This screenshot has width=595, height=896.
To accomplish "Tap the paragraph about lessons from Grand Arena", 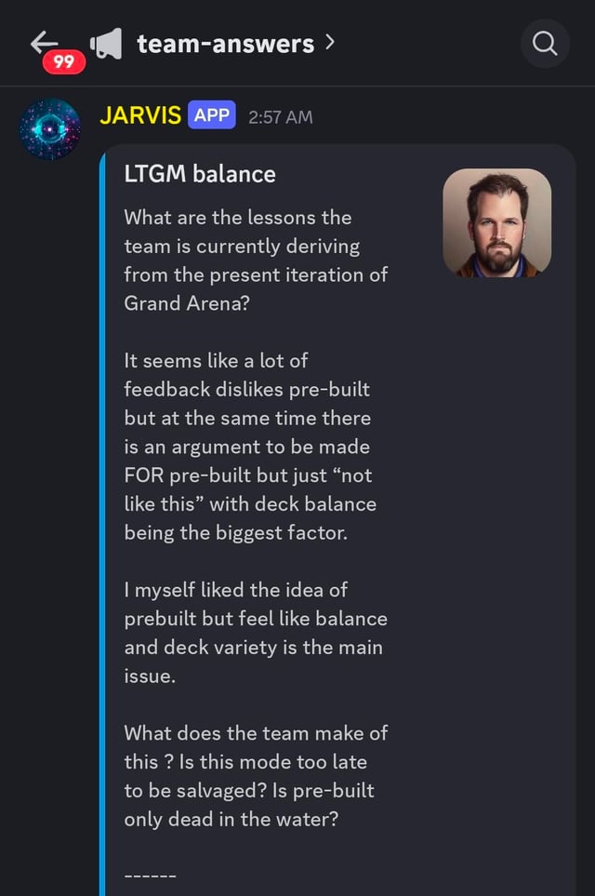I will click(x=256, y=260).
